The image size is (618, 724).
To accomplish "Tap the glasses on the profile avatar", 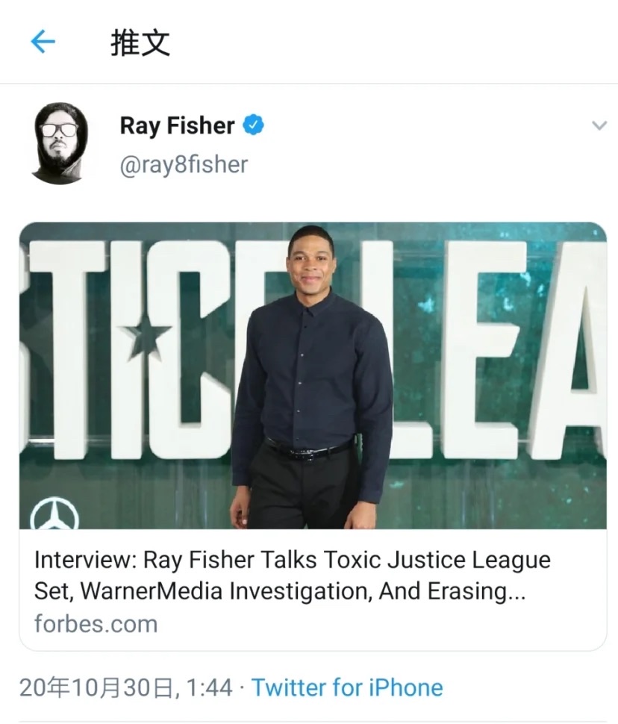I will (x=60, y=130).
